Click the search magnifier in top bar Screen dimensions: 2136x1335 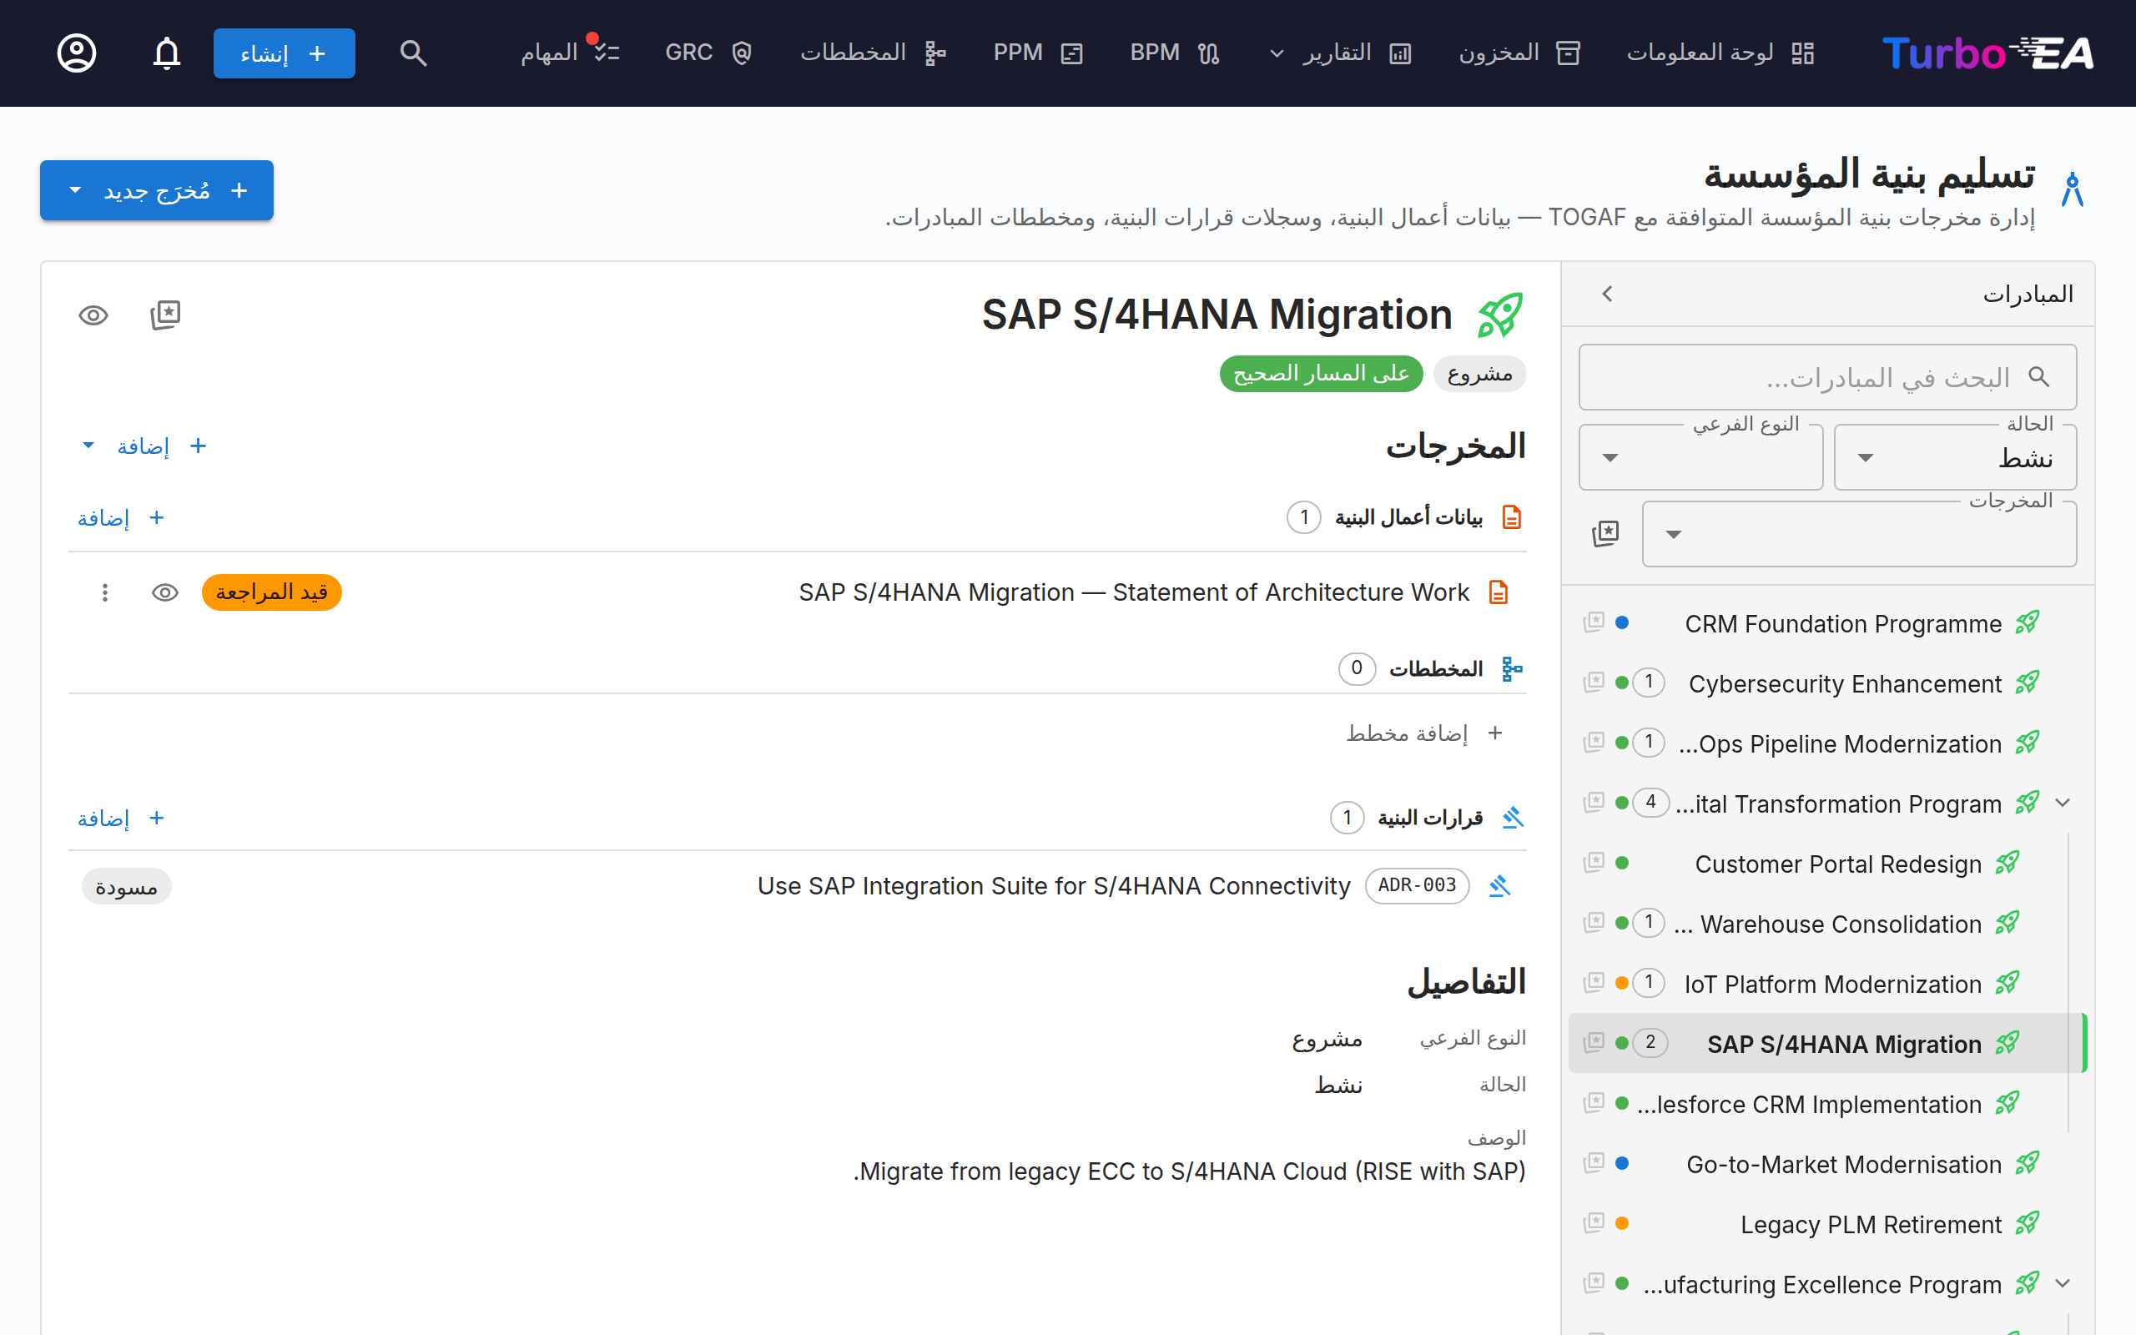pos(413,53)
